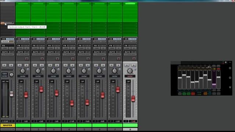This screenshot has width=235, height=132.
Task: Click track 6 pan knob
Action: pyautogui.click(x=99, y=71)
